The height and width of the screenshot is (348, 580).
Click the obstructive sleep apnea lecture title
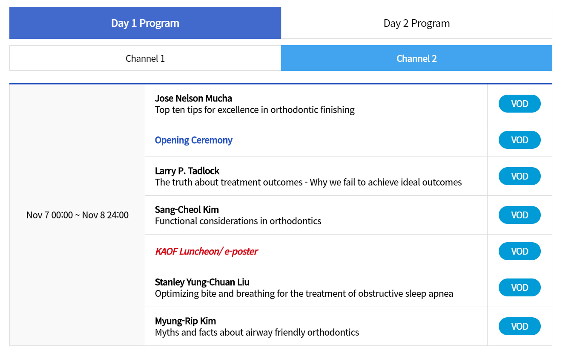coord(304,293)
